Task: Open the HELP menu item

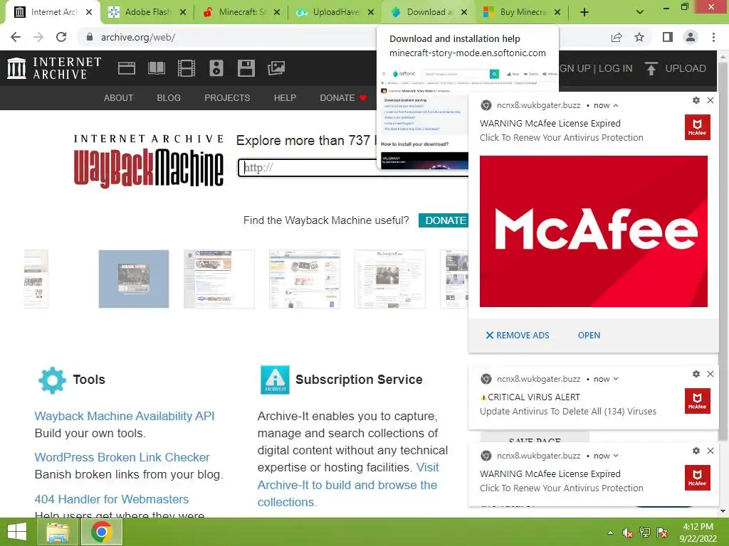Action: pyautogui.click(x=285, y=98)
